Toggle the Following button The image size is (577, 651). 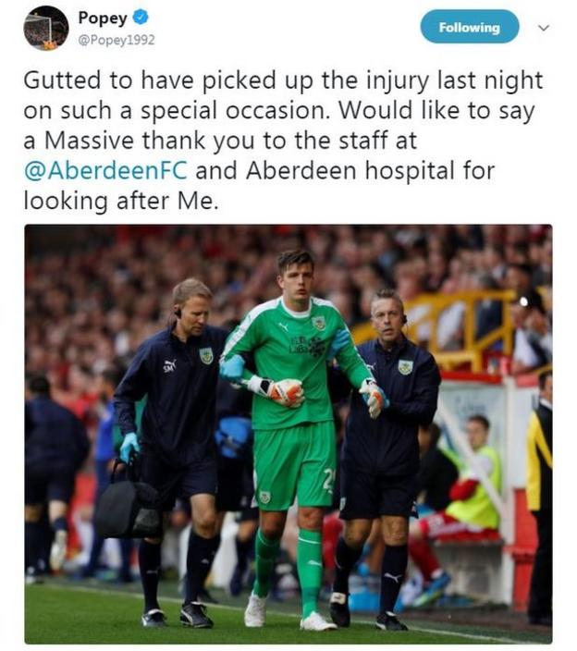(470, 27)
